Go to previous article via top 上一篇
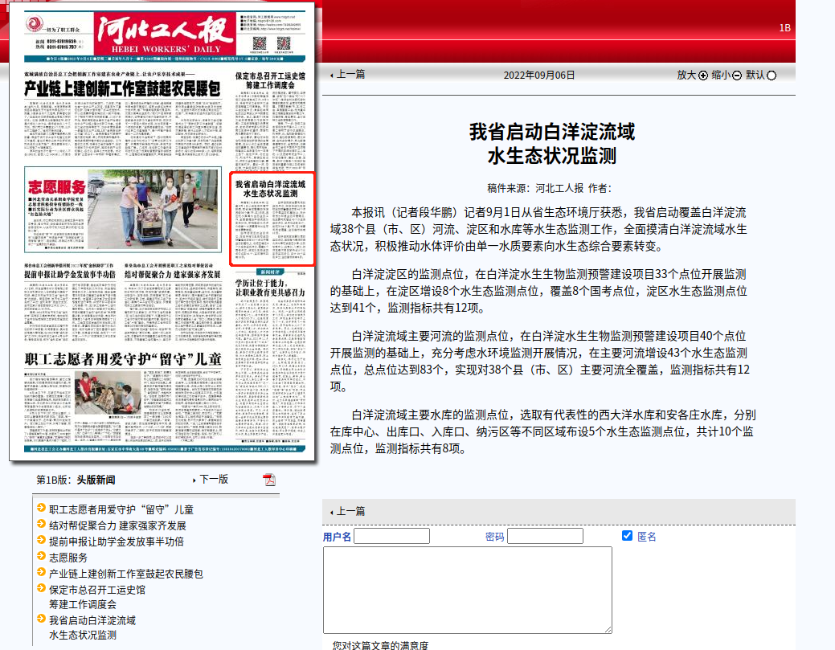Viewport: 835px width, 650px height. pyautogui.click(x=350, y=74)
